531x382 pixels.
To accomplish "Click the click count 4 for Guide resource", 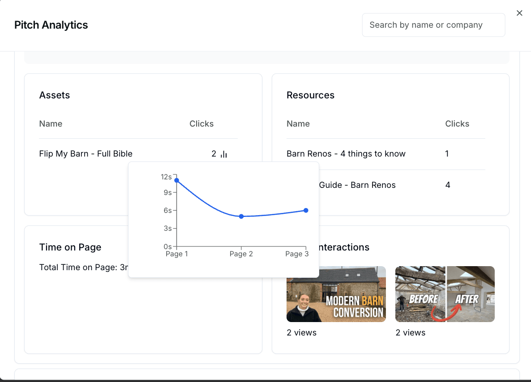I will [447, 185].
